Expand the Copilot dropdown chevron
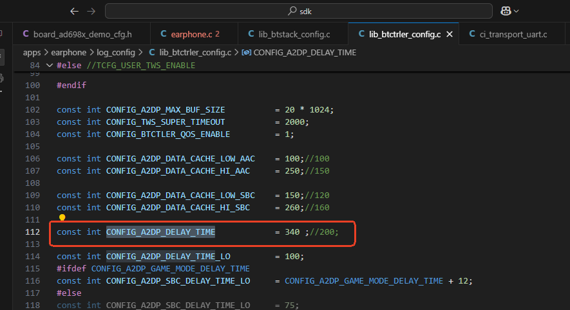Image resolution: width=570 pixels, height=310 pixels. tap(516, 11)
